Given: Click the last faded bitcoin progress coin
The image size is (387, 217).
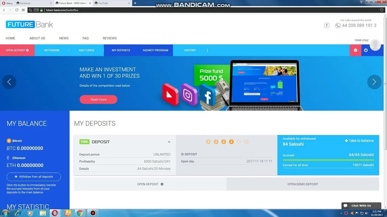Looking at the screenshot, I should coord(246,142).
